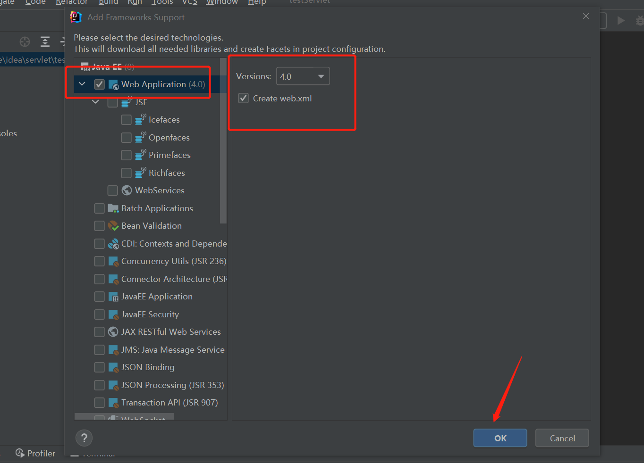This screenshot has height=463, width=644.
Task: Open the Versions dropdown showing 4.0
Action: point(303,76)
